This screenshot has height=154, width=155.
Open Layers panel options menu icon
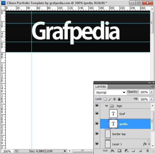[152, 87]
